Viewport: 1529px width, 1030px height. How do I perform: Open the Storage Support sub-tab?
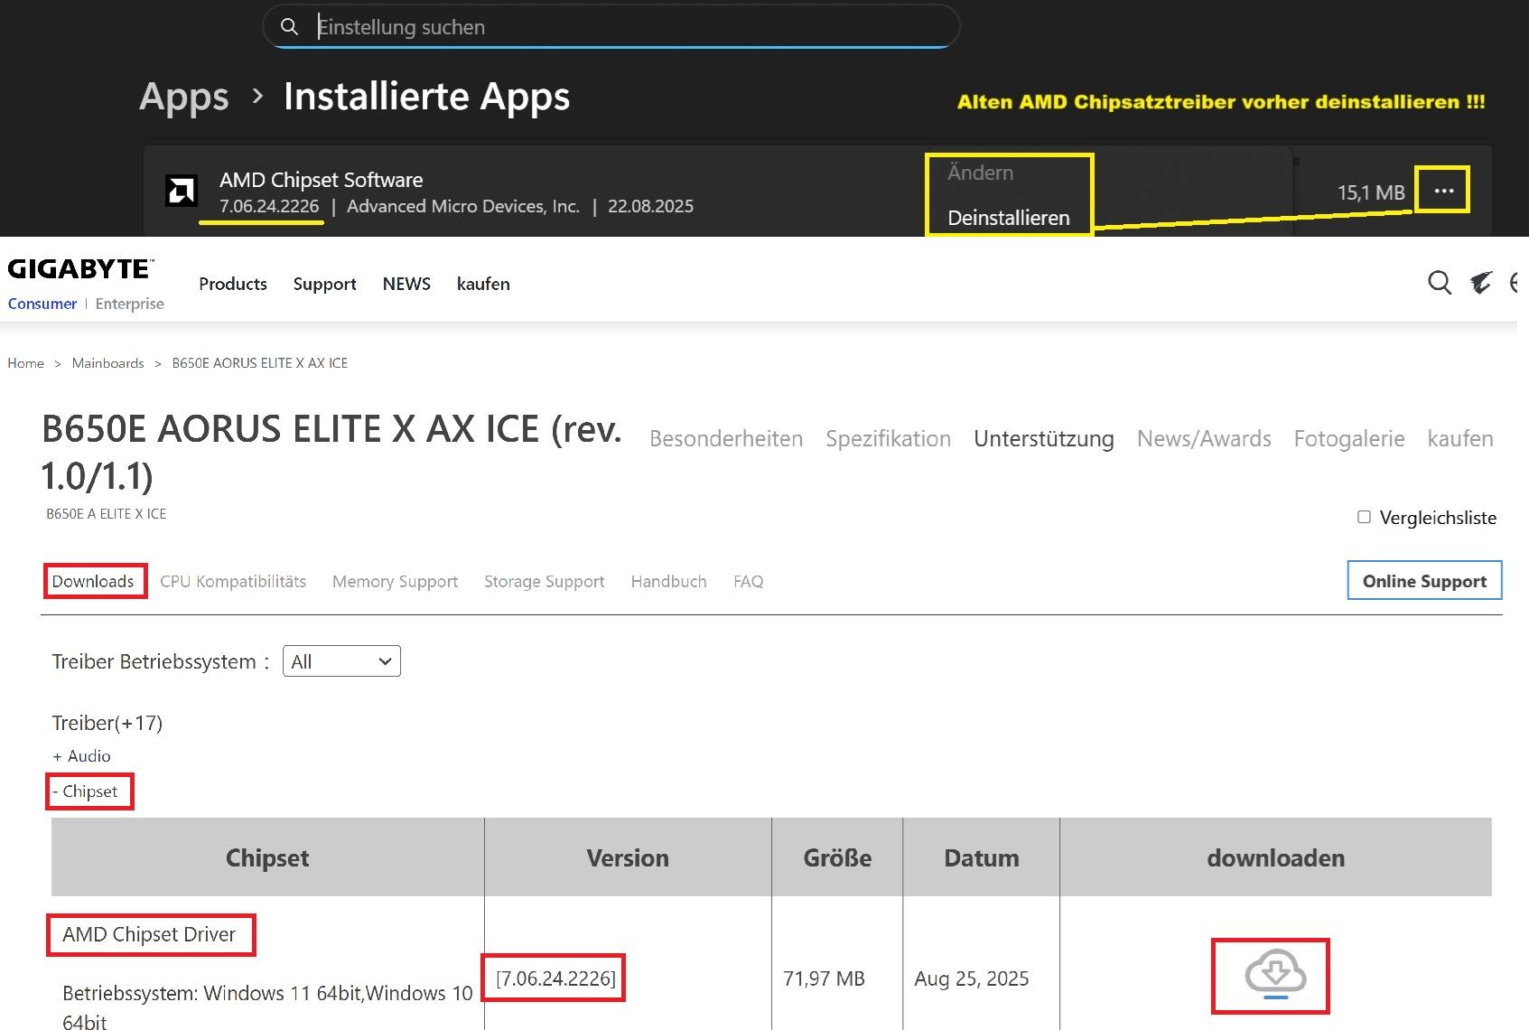coord(545,582)
